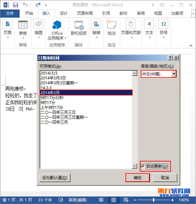Close the Date and Time dialog
The width and height of the screenshot is (196, 204).
[176, 58]
